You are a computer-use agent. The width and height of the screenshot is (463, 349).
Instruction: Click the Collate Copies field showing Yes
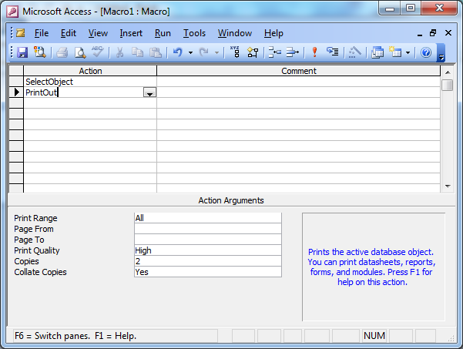tap(208, 272)
